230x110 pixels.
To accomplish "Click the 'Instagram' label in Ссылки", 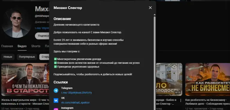I will pos(67,108).
